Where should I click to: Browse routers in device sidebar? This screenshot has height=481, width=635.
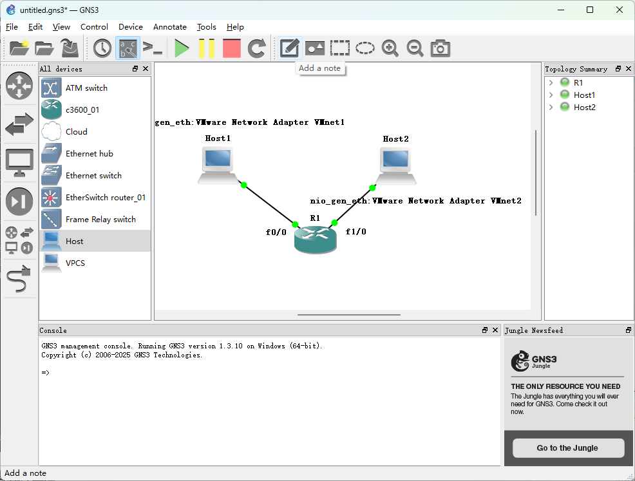19,86
